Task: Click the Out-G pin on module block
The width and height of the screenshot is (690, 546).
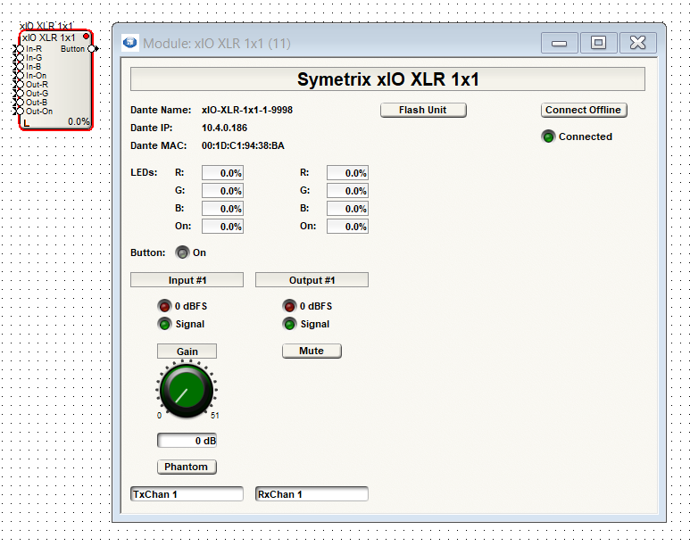Action: [19, 94]
